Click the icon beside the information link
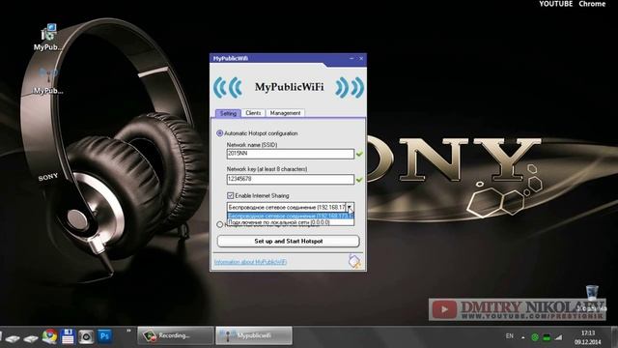618x348 pixels. (x=354, y=261)
